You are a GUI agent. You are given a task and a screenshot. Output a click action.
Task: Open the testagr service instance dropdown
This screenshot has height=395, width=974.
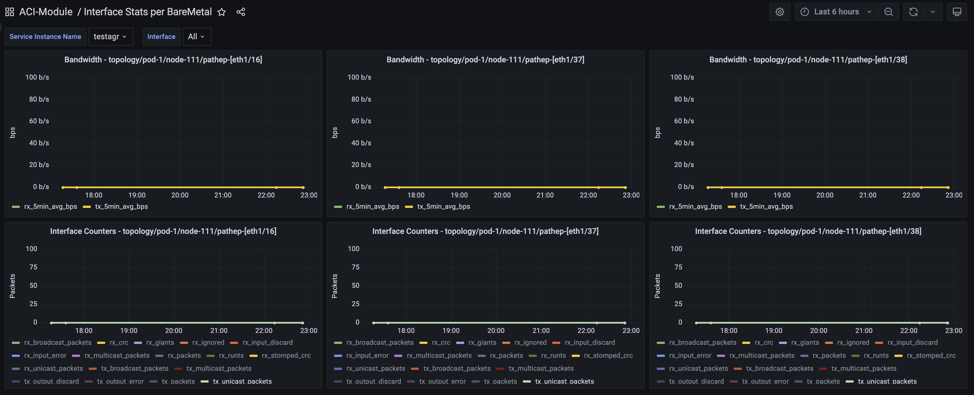tap(111, 37)
